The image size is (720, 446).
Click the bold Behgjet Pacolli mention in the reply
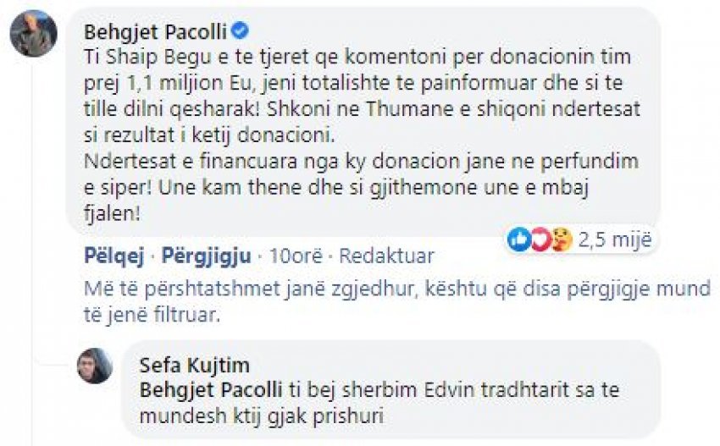211,390
